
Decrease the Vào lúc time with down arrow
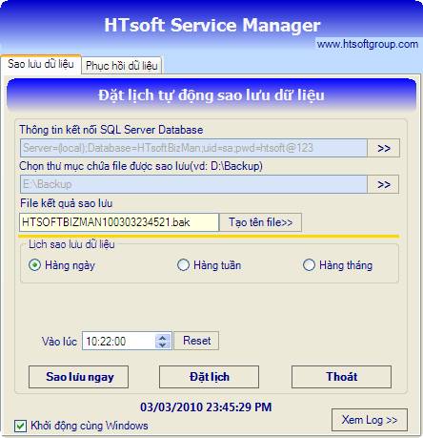click(x=163, y=345)
